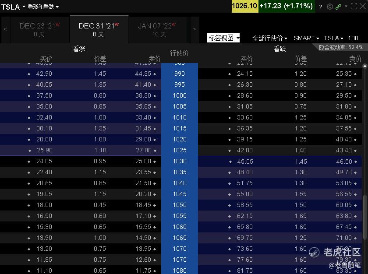Select the 1065 strike cell

(x=180, y=238)
